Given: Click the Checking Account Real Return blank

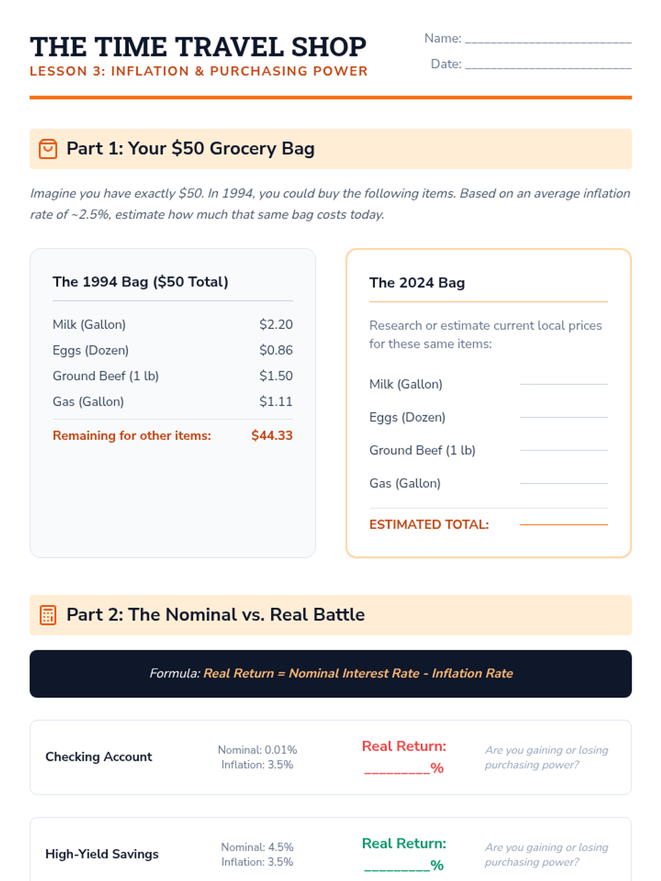Looking at the screenshot, I should point(397,769).
